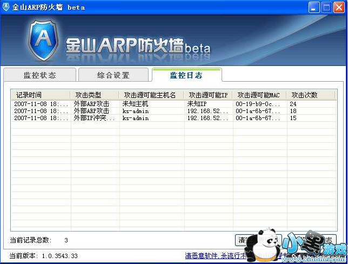348x264 pixels.
Task: Click the MAC 00-1a-6b-67... in the count-18 row
Action: (x=258, y=111)
